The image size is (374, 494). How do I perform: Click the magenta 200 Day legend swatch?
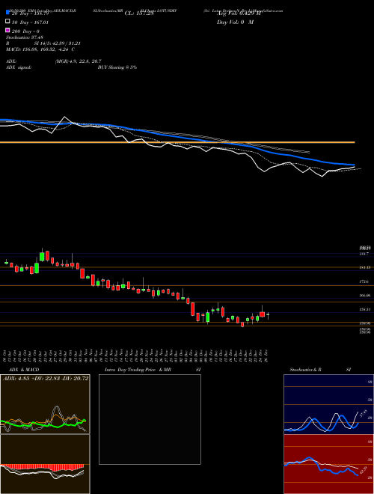click(x=7, y=31)
